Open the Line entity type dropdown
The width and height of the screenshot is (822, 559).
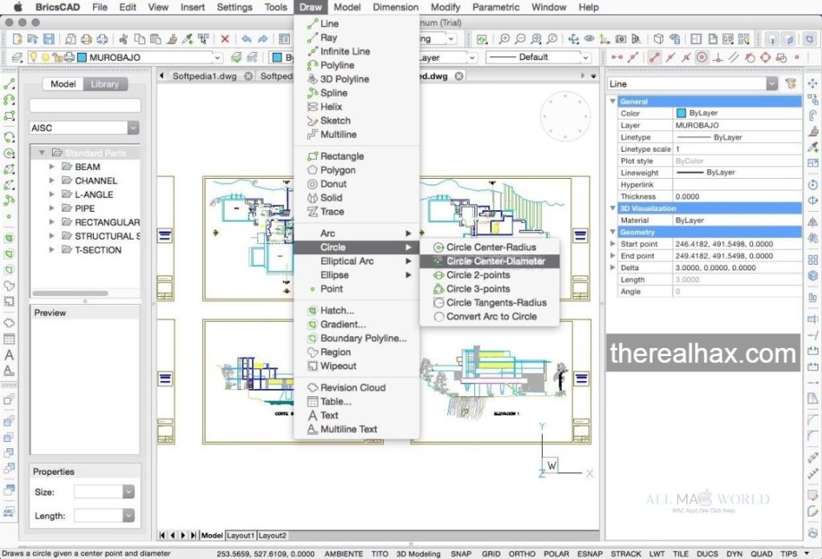[771, 84]
